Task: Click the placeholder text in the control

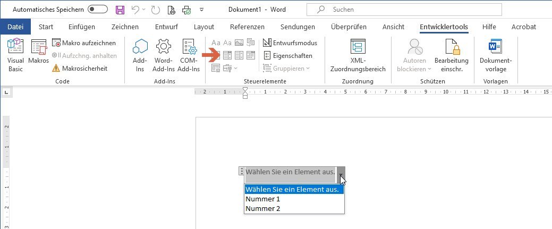Action: tap(290, 172)
